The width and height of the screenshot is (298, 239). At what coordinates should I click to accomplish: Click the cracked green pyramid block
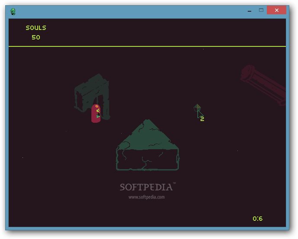tap(147, 145)
